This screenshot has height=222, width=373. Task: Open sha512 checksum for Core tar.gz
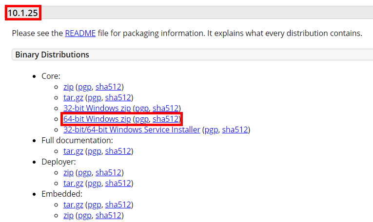pos(118,97)
